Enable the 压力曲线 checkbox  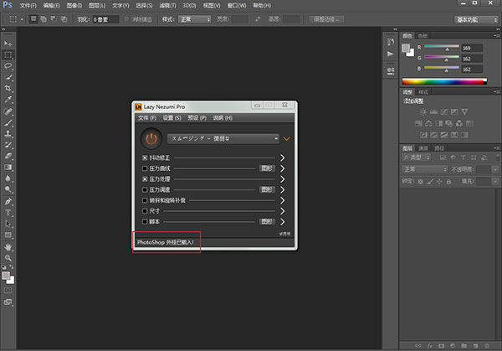pos(145,168)
